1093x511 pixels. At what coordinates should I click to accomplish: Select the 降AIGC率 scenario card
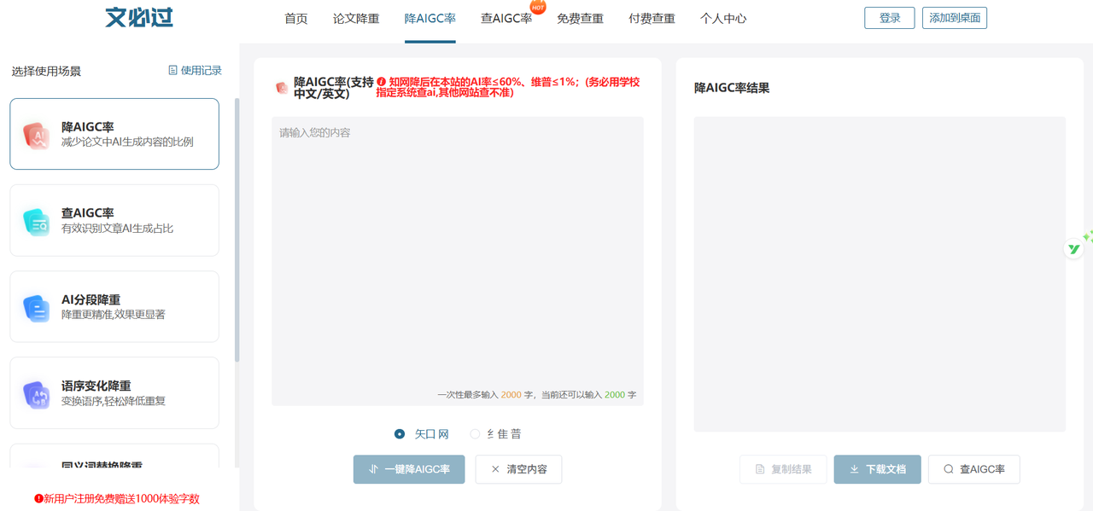tap(114, 134)
